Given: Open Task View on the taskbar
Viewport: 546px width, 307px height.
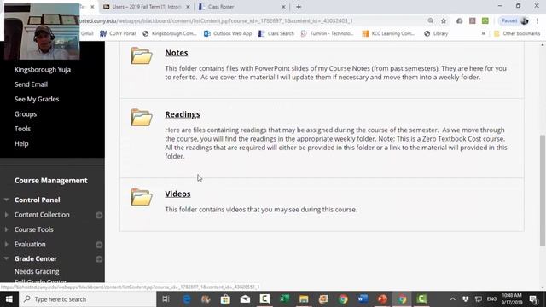Looking at the screenshot, I should (166, 299).
